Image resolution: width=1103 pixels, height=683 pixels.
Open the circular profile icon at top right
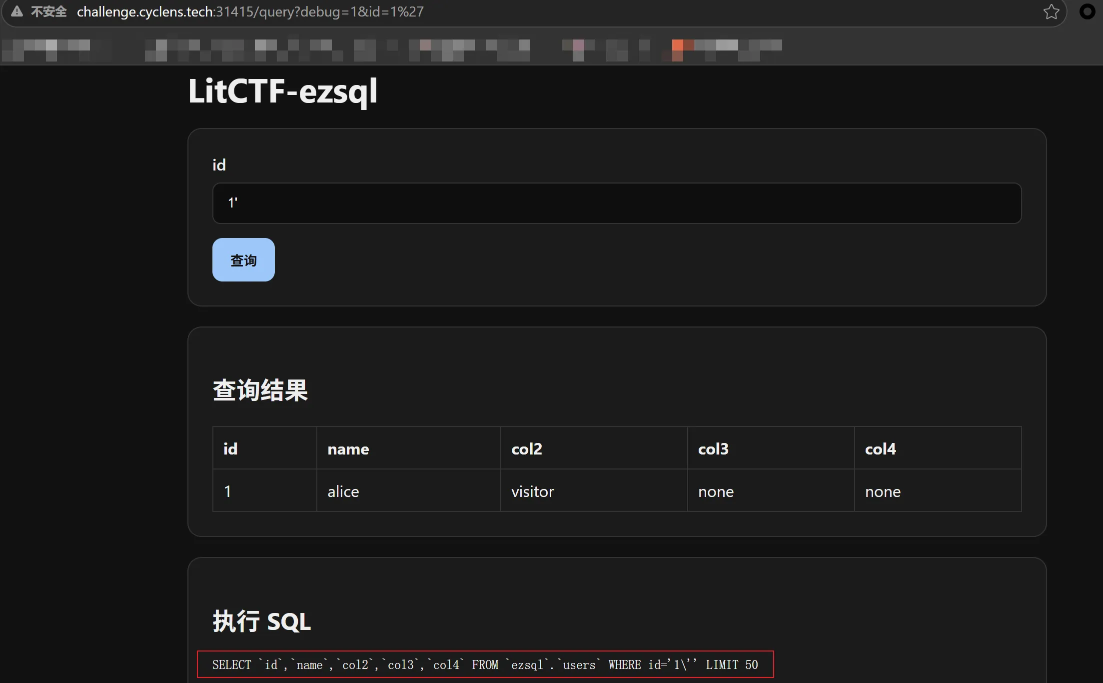point(1088,11)
